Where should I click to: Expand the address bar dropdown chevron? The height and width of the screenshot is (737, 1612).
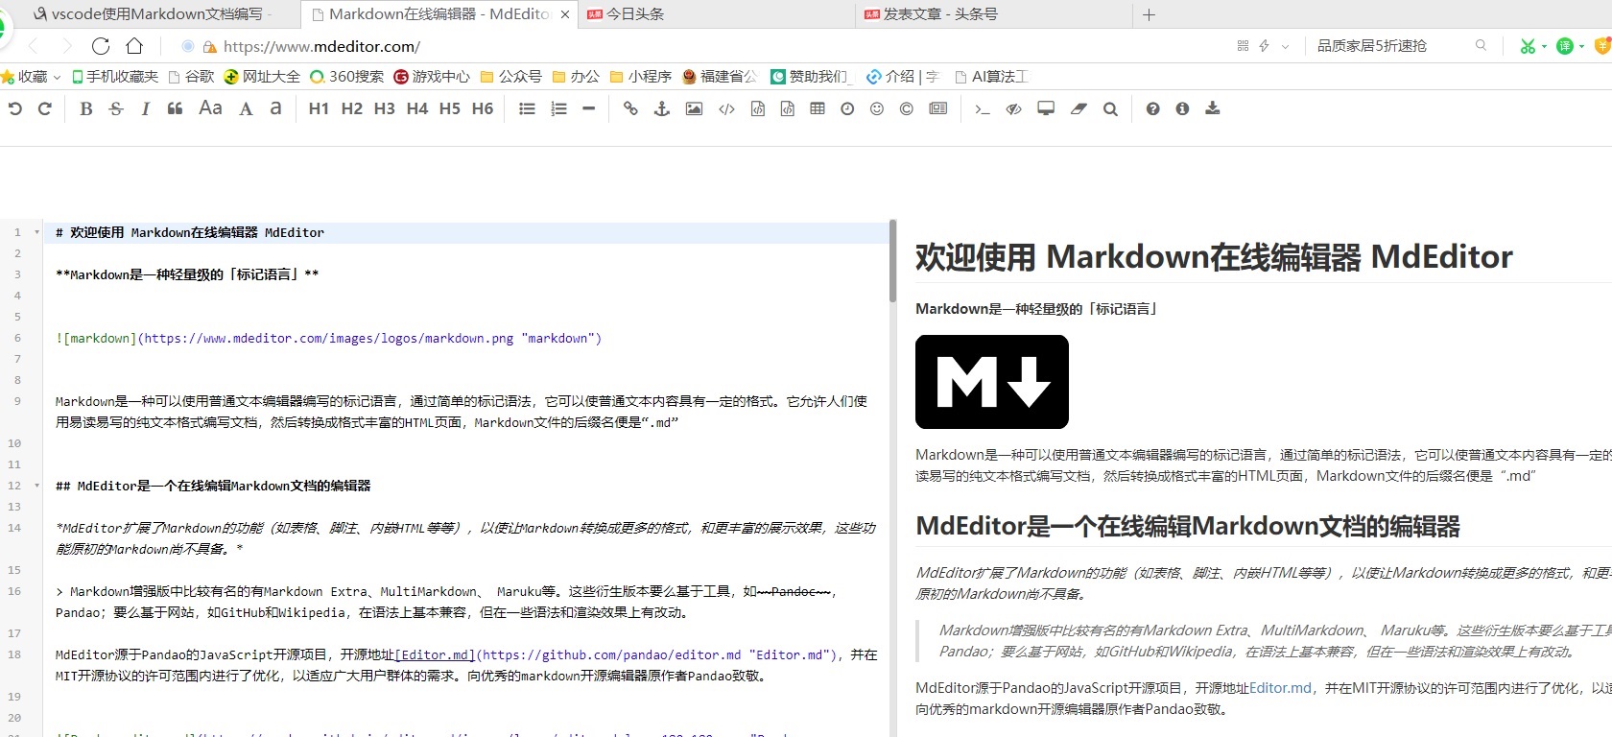click(x=1286, y=46)
